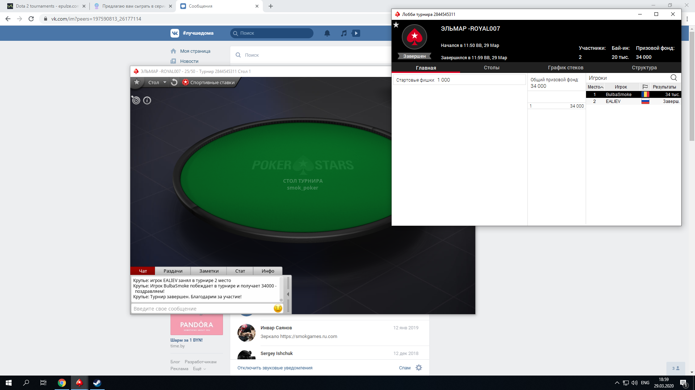
Task: Go back in the browser
Action: [8, 19]
